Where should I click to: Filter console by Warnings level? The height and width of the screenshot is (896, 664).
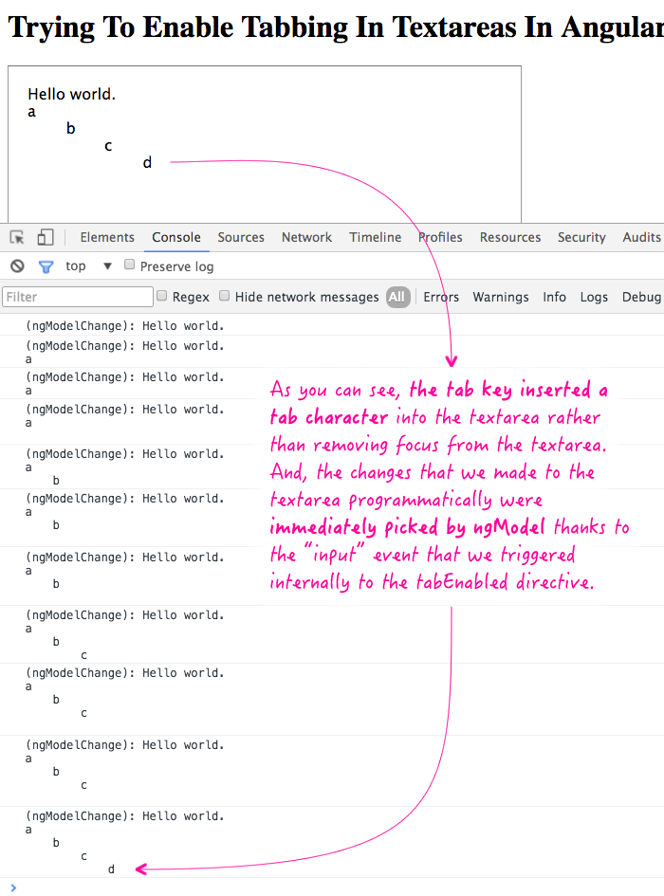pos(501,297)
